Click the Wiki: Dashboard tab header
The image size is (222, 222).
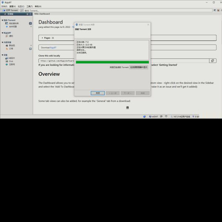42,14
